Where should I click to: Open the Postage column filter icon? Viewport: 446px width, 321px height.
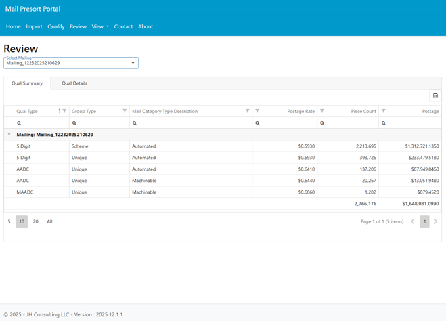pos(384,111)
